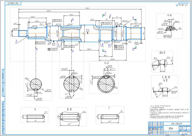
Task: Select the datum symbol on the shaft centerline
Action: (88, 31)
